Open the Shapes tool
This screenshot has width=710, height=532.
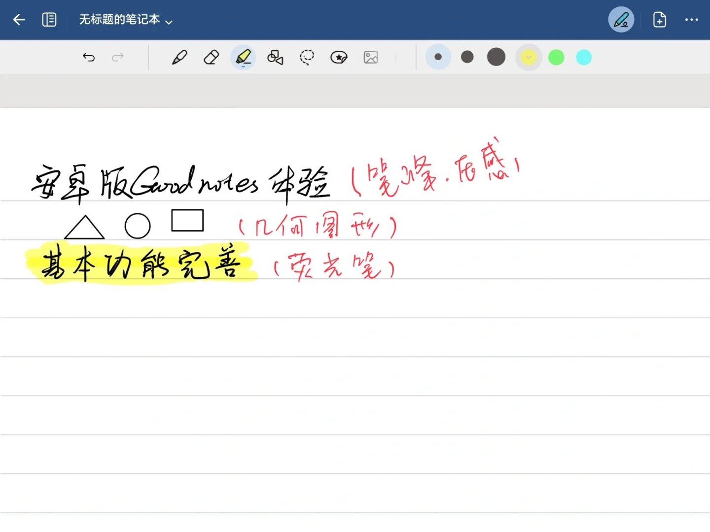(275, 57)
